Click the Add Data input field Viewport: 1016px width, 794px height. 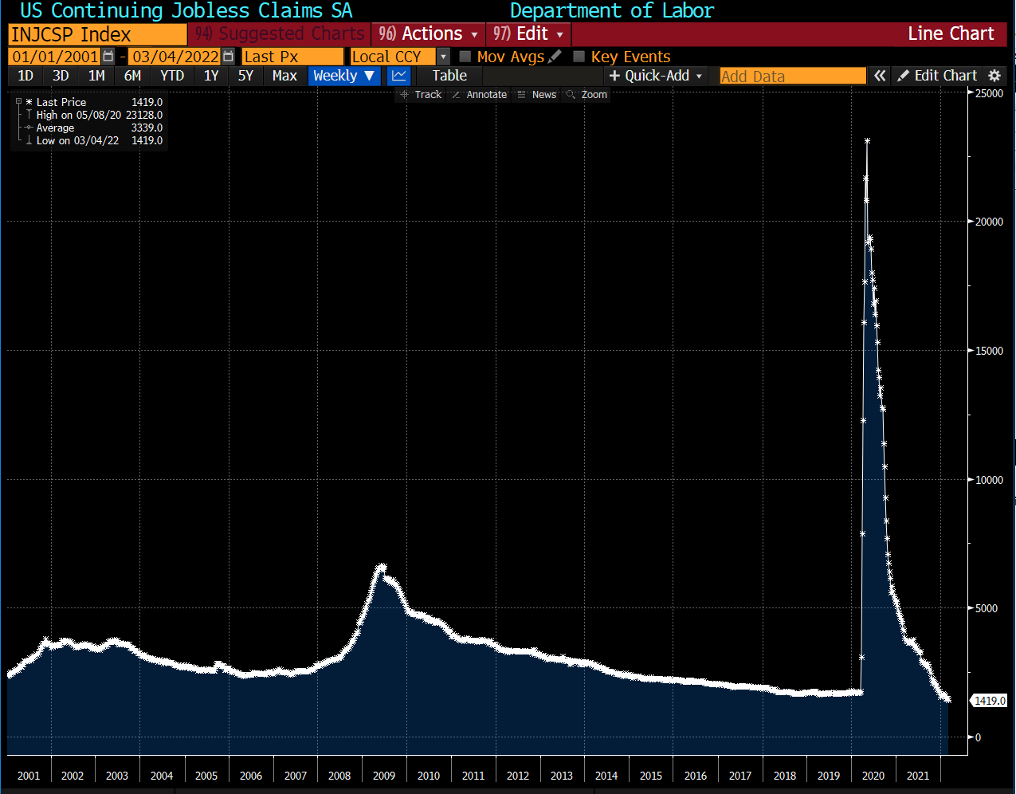(x=792, y=76)
